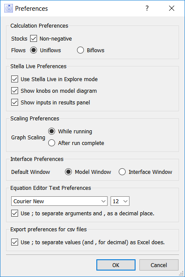Click the Stella app icon in title bar
This screenshot has width=185, height=277.
(9, 8)
